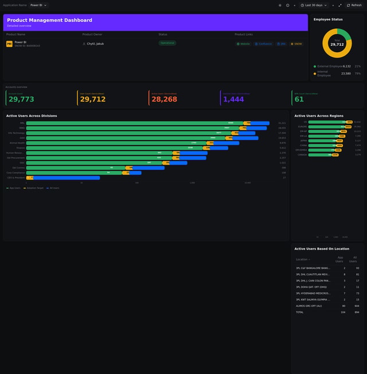Click the info circle icon in top bar
Image resolution: width=367 pixels, height=374 pixels.
[x=288, y=5]
